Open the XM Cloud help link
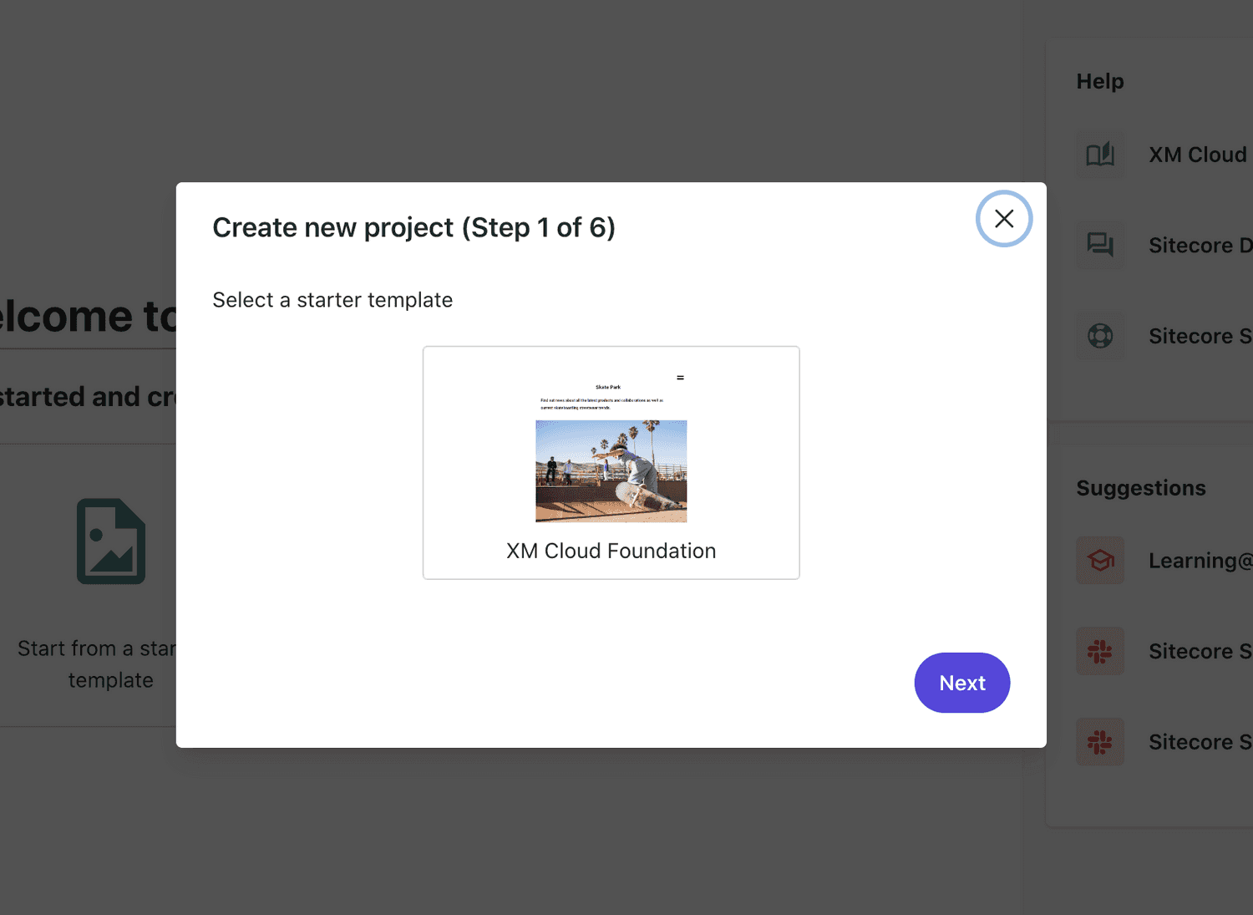The height and width of the screenshot is (915, 1253). [1197, 155]
